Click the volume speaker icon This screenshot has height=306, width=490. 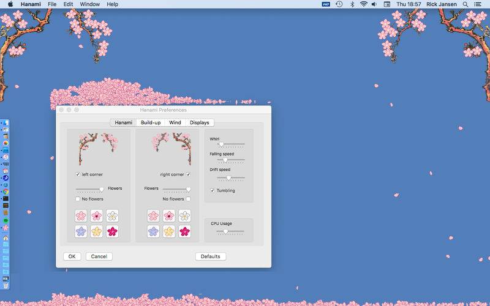coord(374,4)
